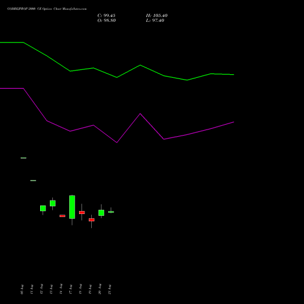The width and height of the screenshot is (304, 304).
Task: Click the '21 Aug' date axis label
Action: (109, 289)
